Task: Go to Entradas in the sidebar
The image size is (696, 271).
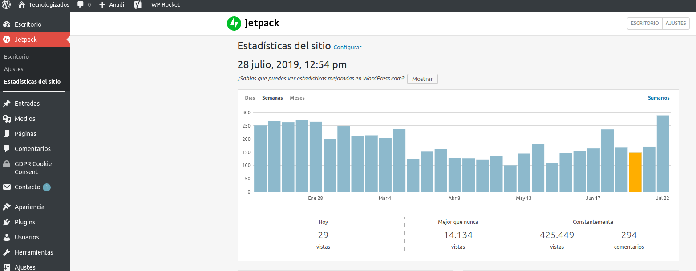Action: click(x=27, y=104)
